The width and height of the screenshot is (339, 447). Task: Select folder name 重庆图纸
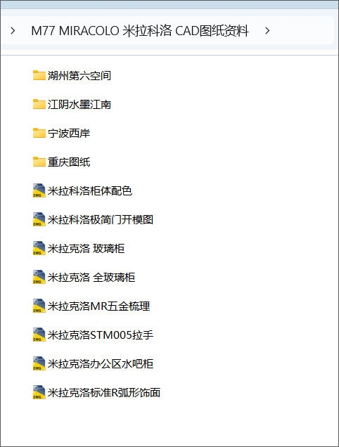pos(69,162)
